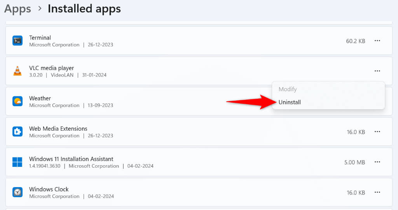
Task: Click the 26-12-2023 date under Terminal
Action: [101, 45]
